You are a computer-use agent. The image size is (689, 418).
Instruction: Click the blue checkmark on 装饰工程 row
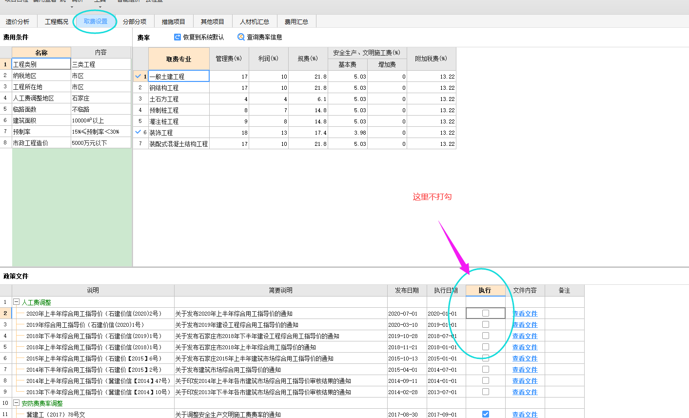click(x=138, y=132)
